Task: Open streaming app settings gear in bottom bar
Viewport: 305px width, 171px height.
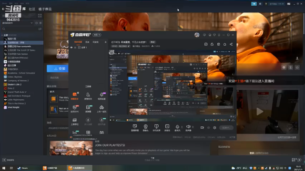Action: (214, 128)
